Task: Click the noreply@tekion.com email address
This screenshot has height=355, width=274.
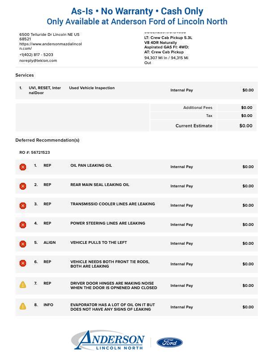Action: pyautogui.click(x=38, y=61)
